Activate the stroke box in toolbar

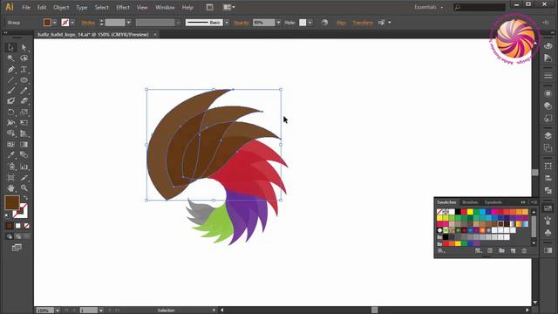tap(23, 212)
